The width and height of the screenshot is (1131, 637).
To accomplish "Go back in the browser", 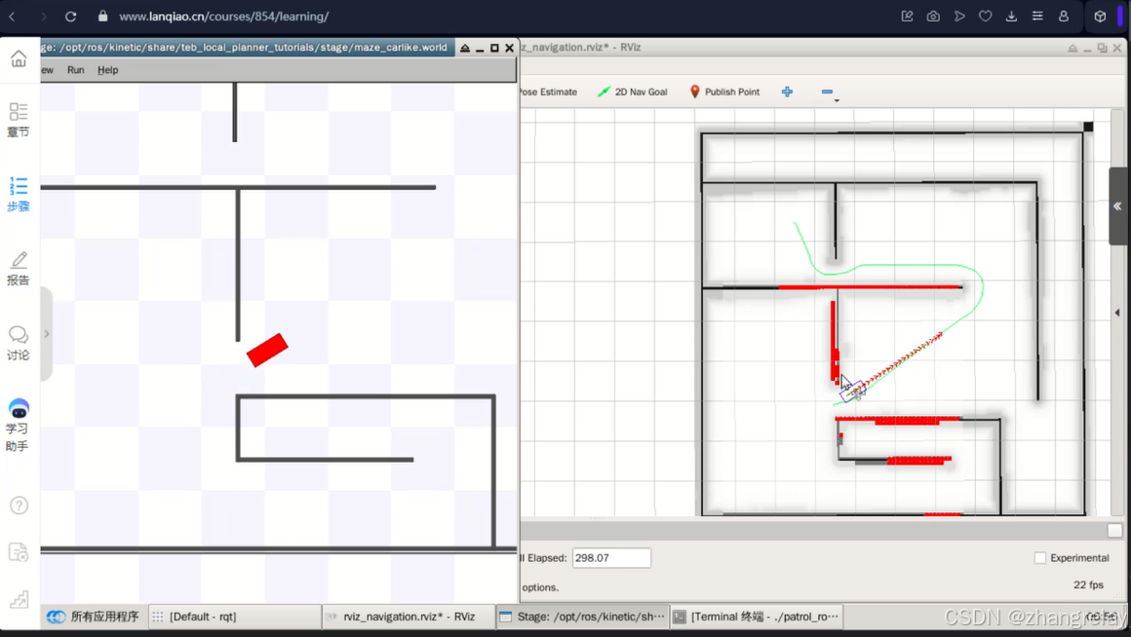I will coord(12,16).
